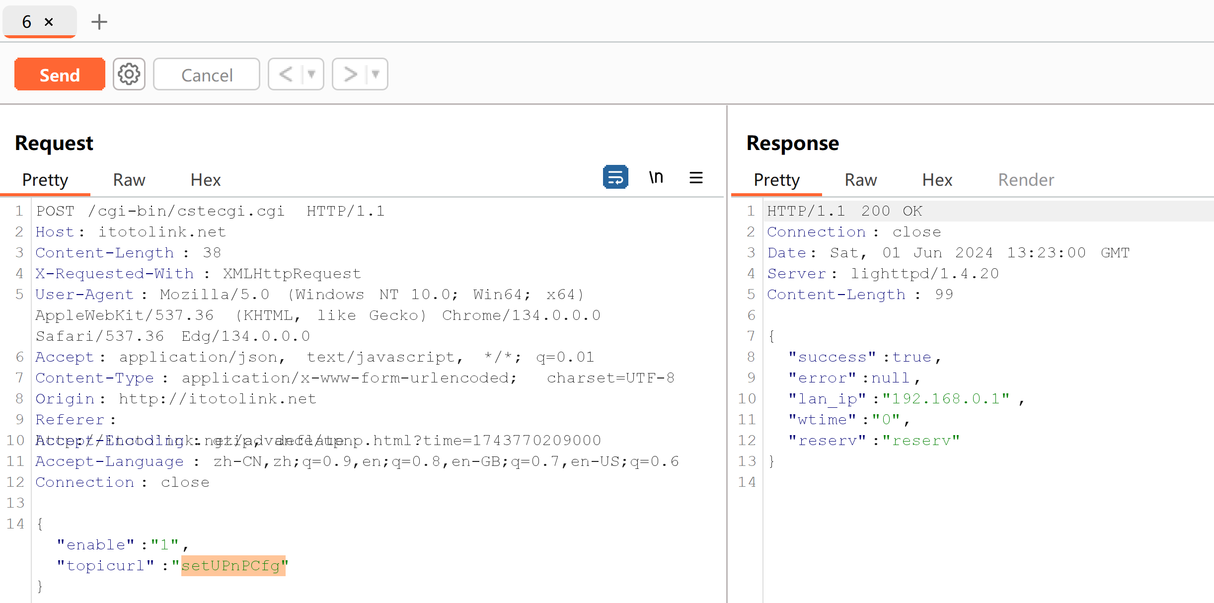The width and height of the screenshot is (1214, 603).
Task: Click highlighted setUPnPCfg value in request body
Action: (x=232, y=566)
